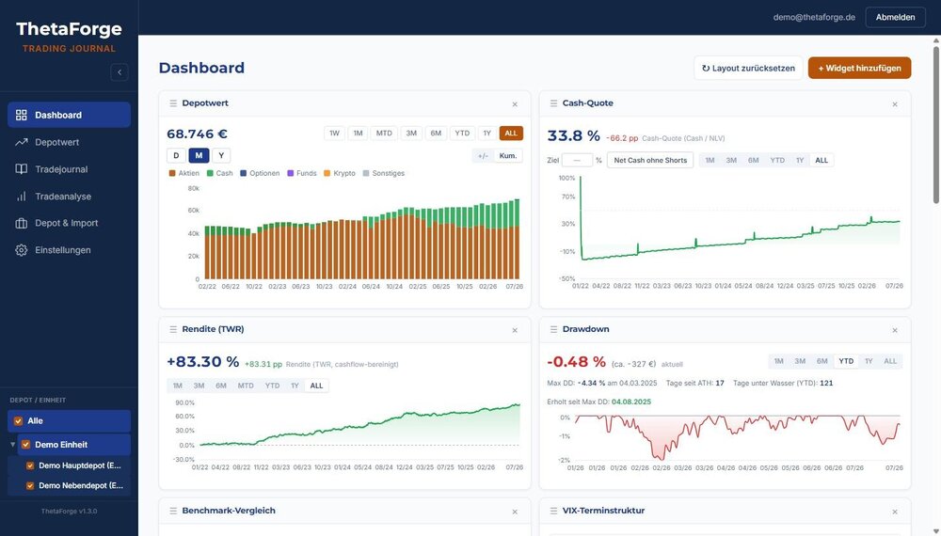Close the VIX-Terminstruktur widget
This screenshot has height=536, width=941.
tap(895, 512)
